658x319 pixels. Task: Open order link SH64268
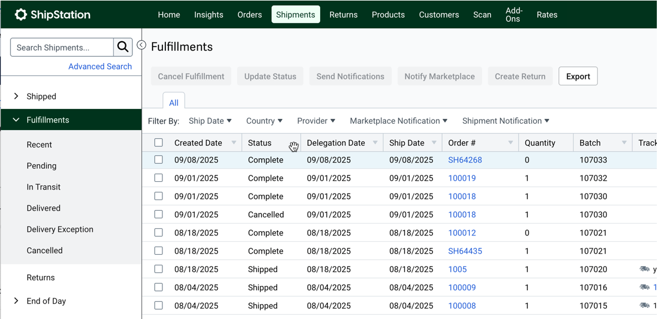pyautogui.click(x=465, y=160)
